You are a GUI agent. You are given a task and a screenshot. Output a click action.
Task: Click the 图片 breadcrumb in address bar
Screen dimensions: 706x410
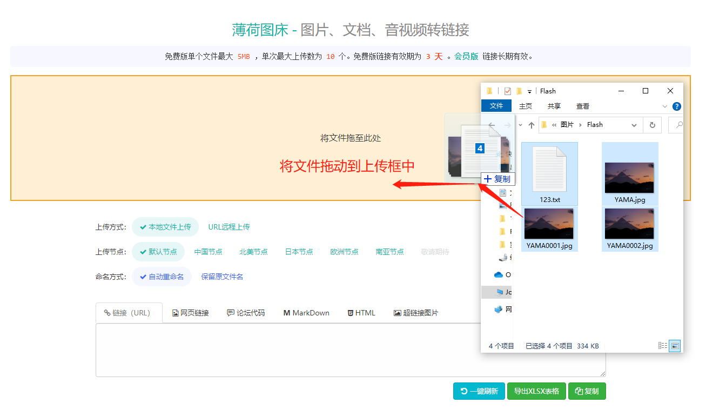567,125
